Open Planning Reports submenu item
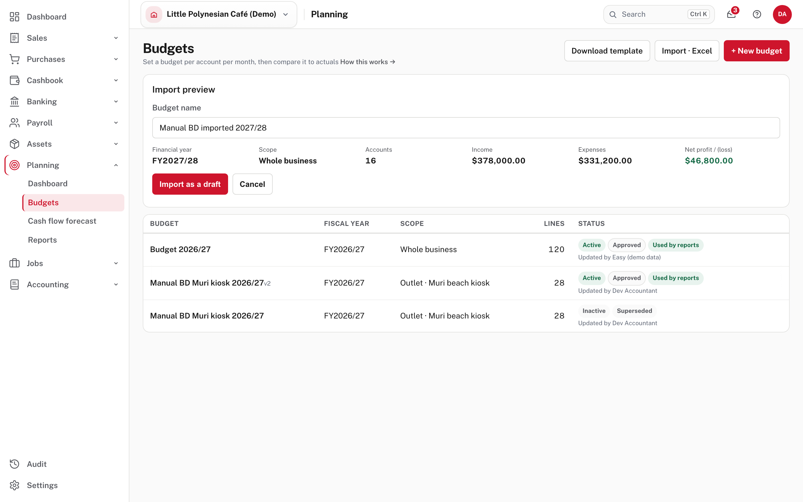The image size is (803, 502). [73, 240]
